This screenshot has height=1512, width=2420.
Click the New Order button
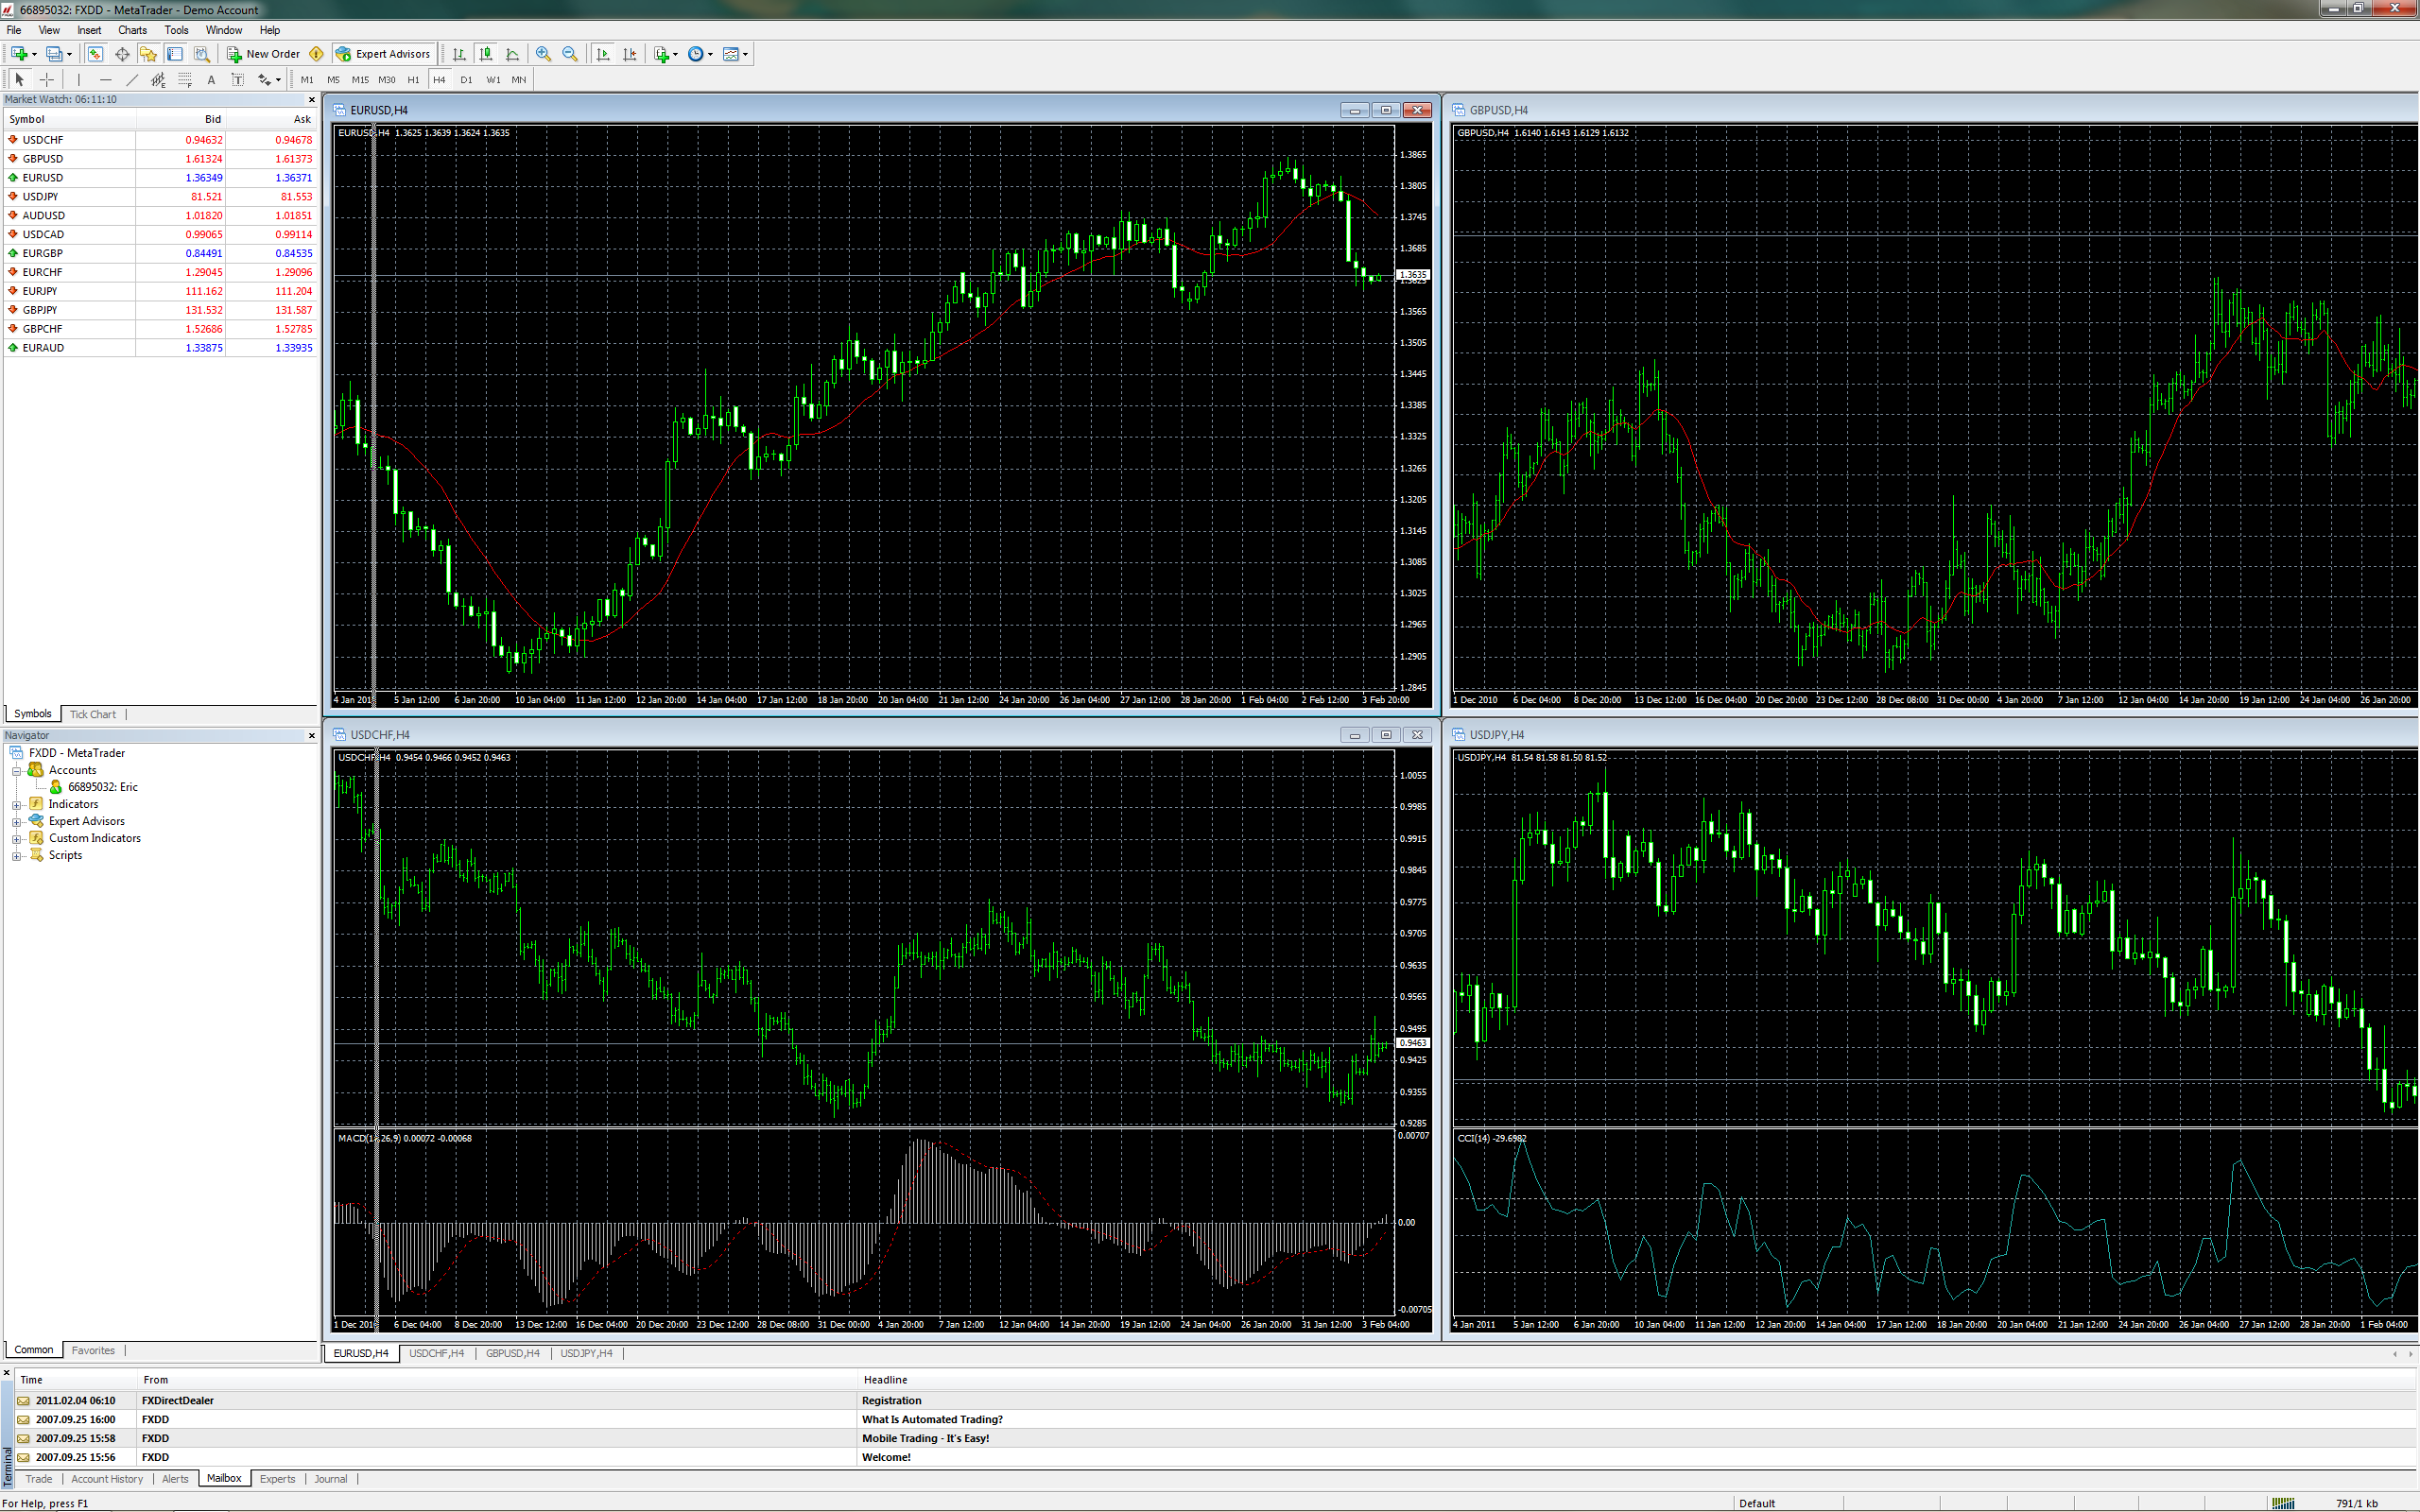click(x=263, y=54)
